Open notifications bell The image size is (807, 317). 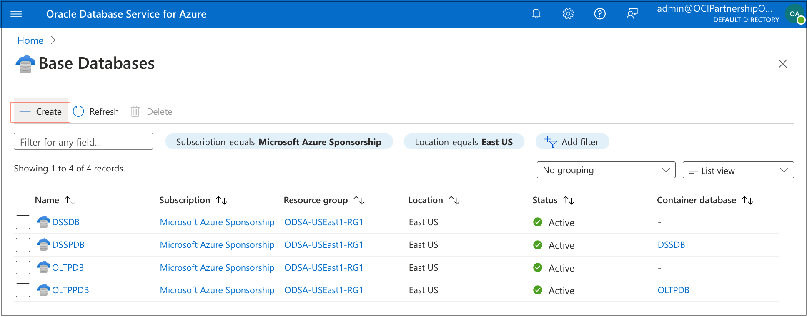click(x=536, y=14)
